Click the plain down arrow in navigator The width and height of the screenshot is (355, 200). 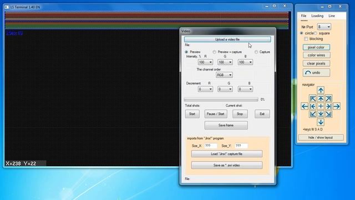click(x=321, y=122)
